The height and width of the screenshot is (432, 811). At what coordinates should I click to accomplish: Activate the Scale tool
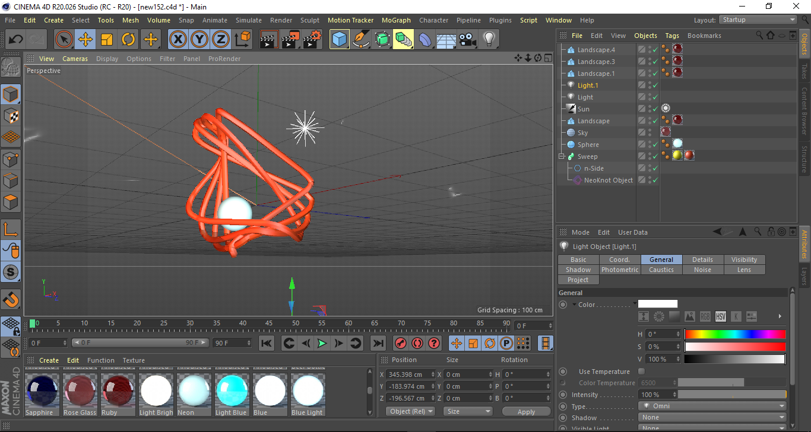point(107,40)
